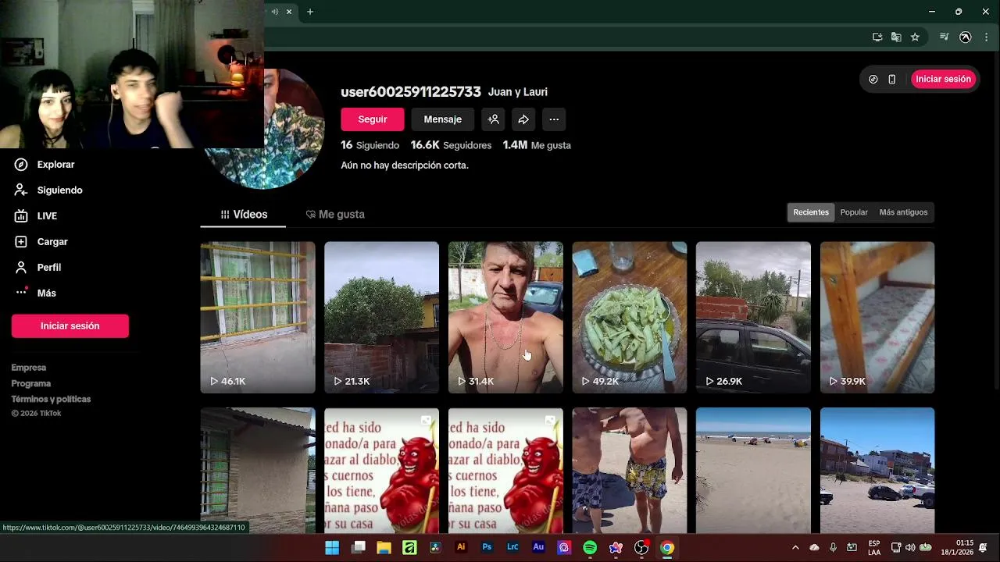The image size is (1000, 562).
Task: Launch Adobe Photoshop from taskbar
Action: pos(487,548)
